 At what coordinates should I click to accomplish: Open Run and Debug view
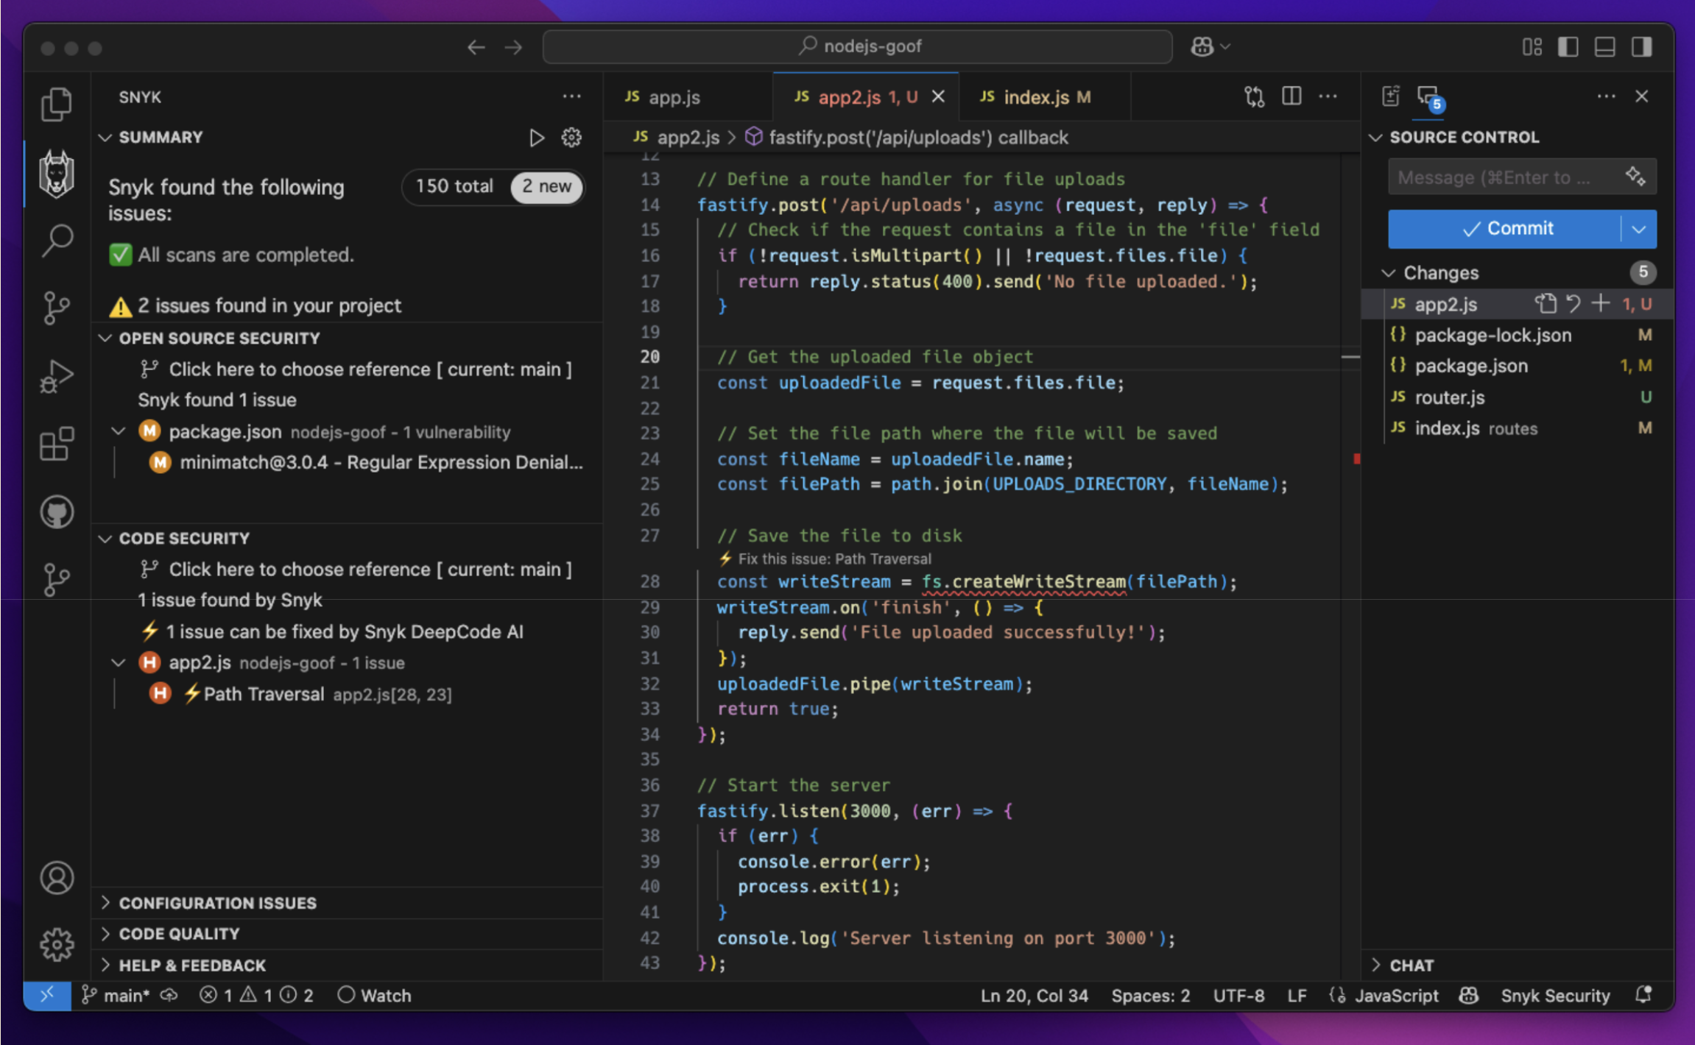[x=56, y=375]
